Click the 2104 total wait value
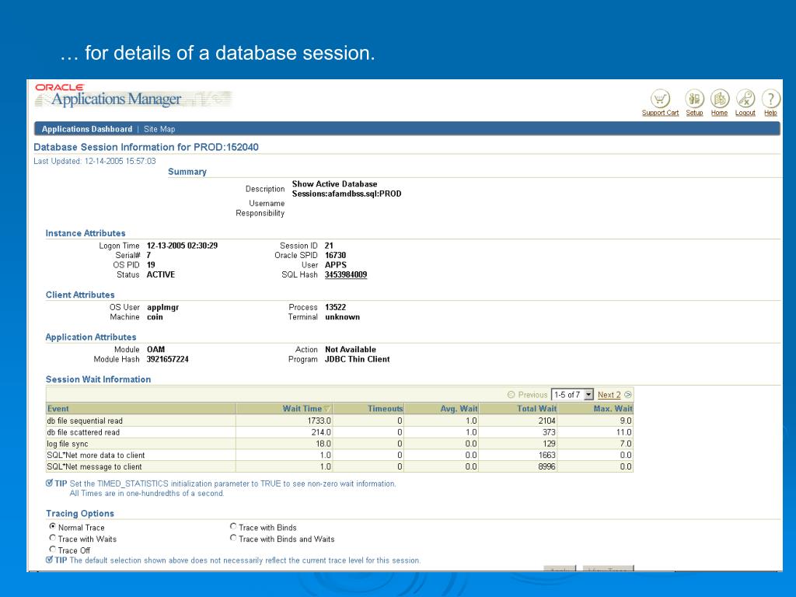Viewport: 796px width, 597px height. (x=546, y=421)
